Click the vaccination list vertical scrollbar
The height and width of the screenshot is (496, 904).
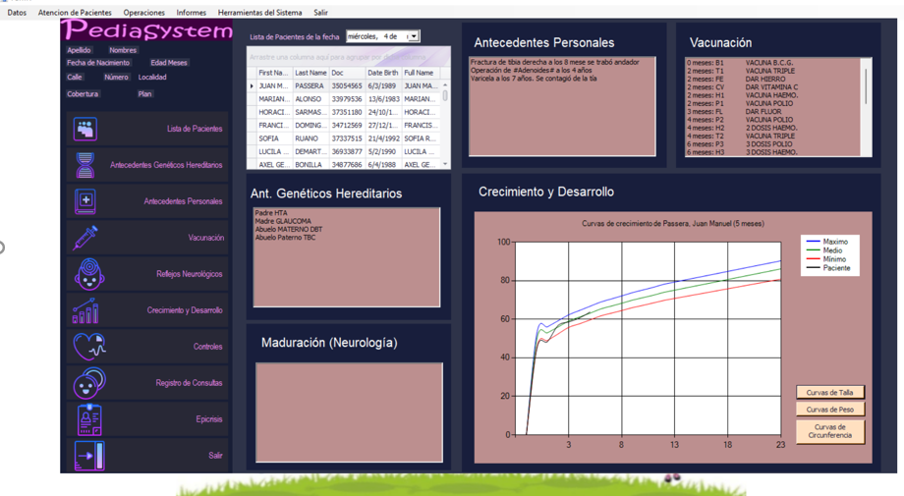click(x=866, y=108)
